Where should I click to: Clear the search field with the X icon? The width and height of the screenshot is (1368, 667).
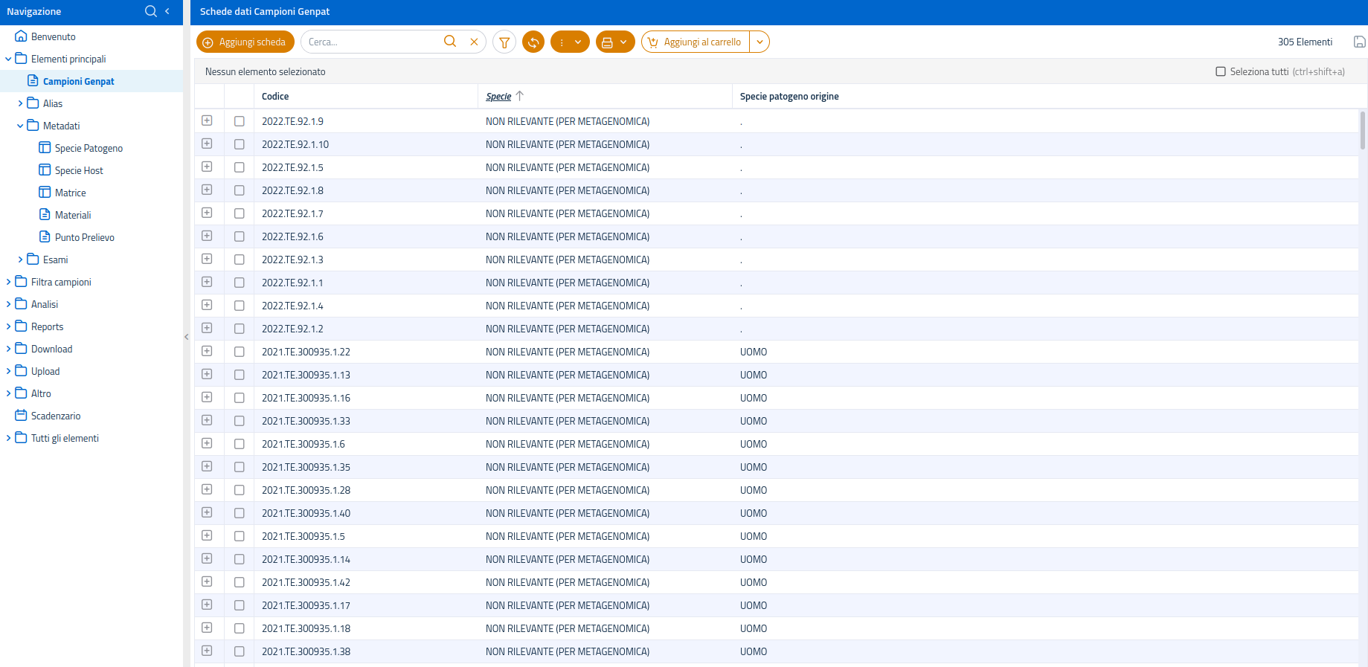474,42
